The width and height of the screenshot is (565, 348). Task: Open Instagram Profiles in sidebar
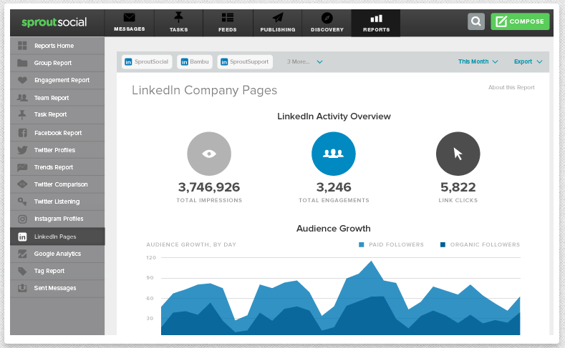tap(57, 219)
